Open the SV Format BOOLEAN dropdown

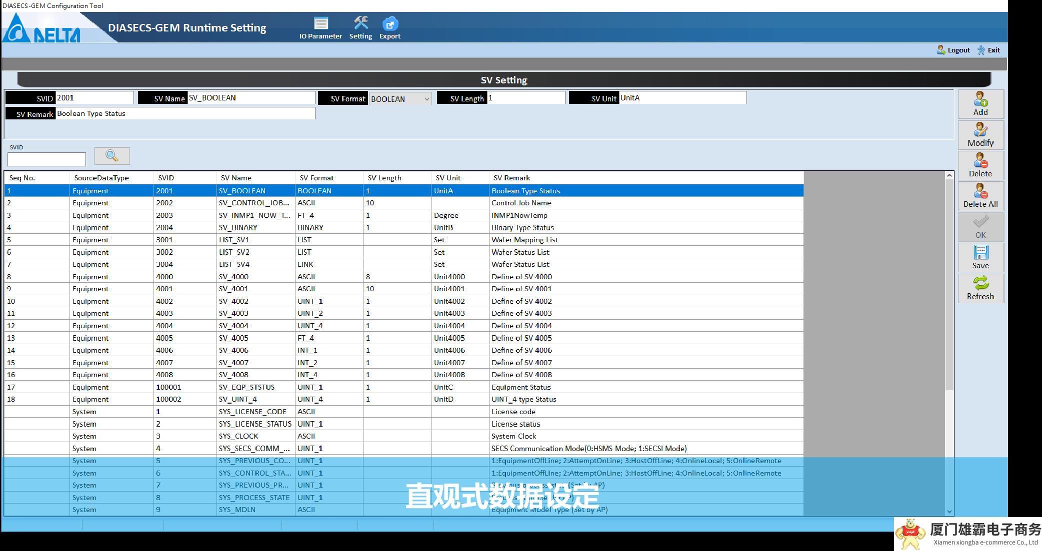tap(426, 99)
